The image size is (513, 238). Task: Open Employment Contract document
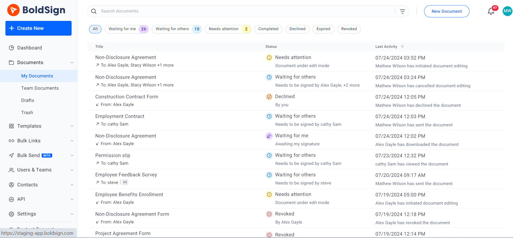(x=120, y=116)
